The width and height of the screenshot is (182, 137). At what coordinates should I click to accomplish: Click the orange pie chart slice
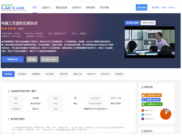coord(165,115)
